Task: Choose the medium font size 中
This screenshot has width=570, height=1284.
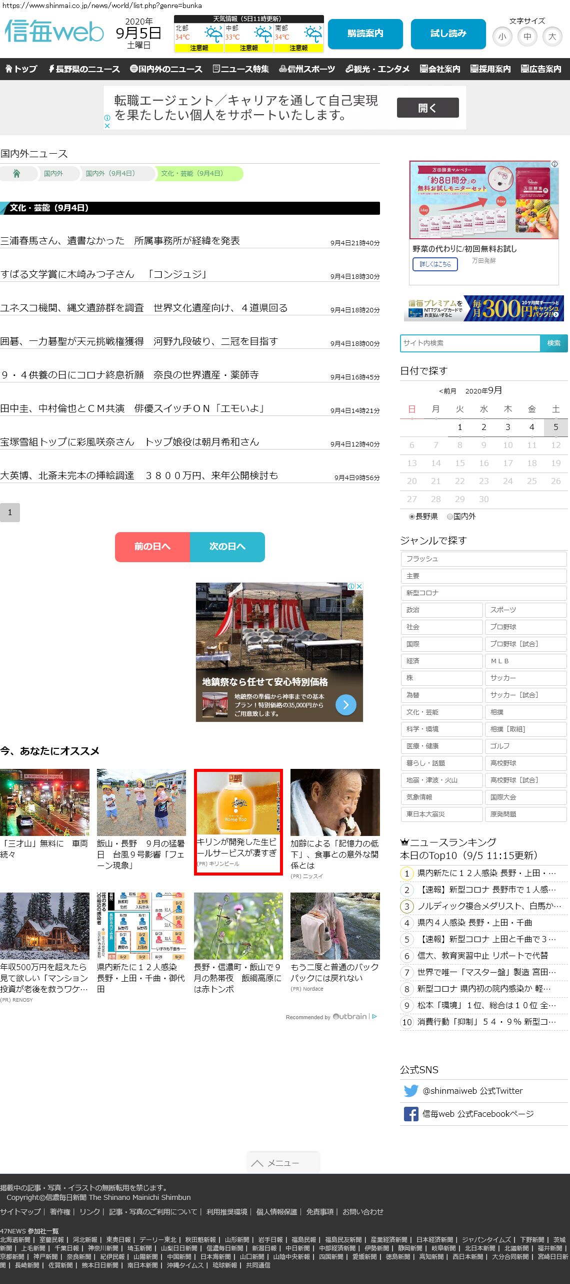Action: coord(527,37)
